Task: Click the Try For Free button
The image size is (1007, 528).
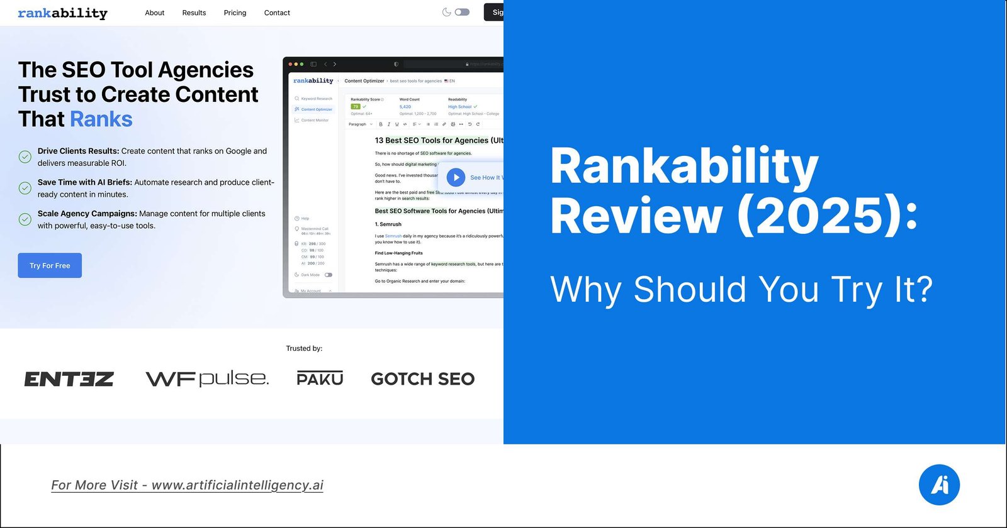Action: pyautogui.click(x=50, y=265)
